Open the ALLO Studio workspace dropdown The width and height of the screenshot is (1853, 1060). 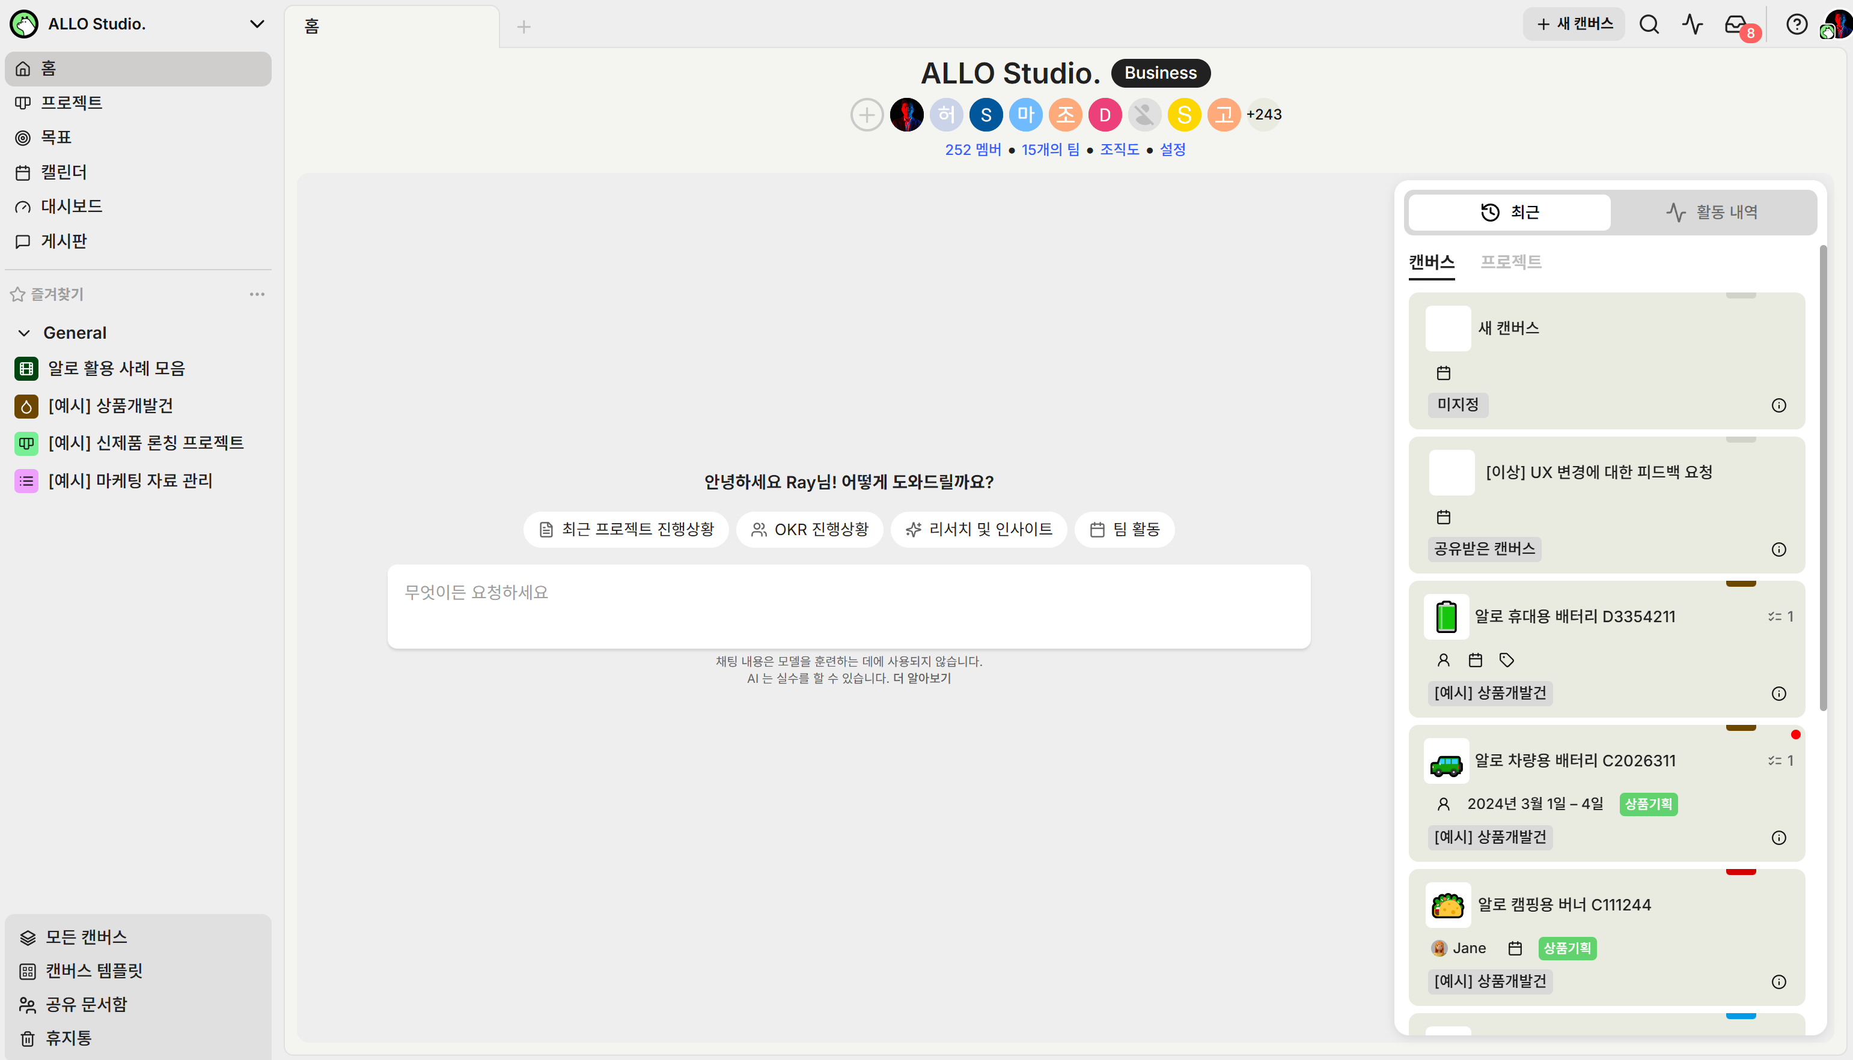(257, 24)
